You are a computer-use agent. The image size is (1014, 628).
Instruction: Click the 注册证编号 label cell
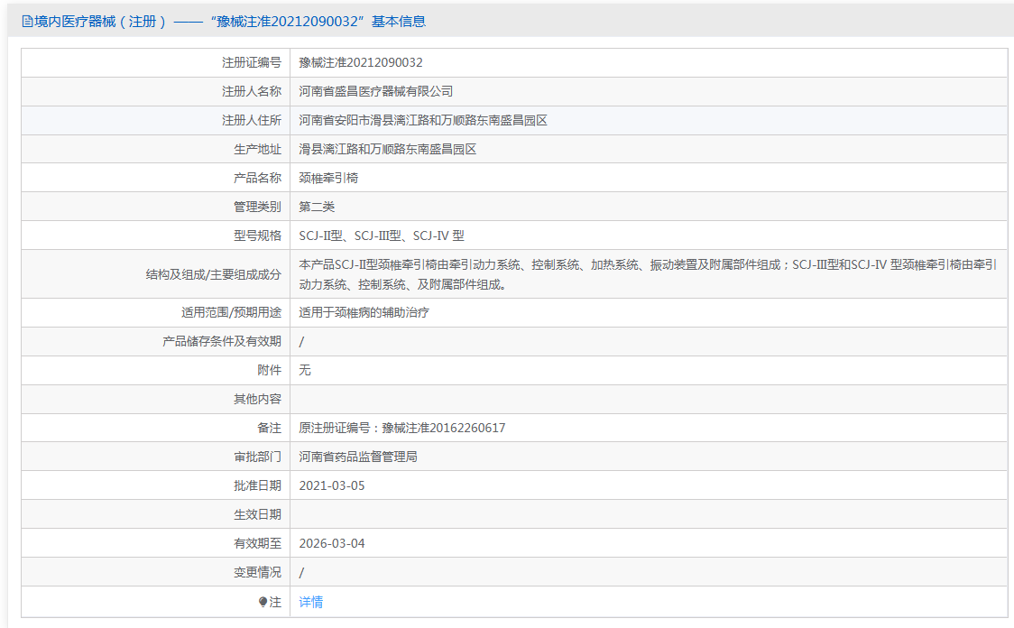(252, 63)
